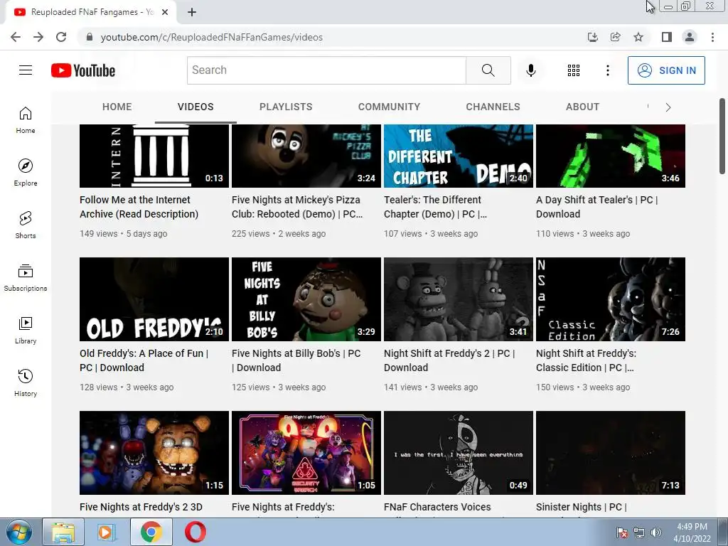This screenshot has width=728, height=546.
Task: Open 'Five Nights at Mickey's Pizza Club' title
Action: point(297,207)
